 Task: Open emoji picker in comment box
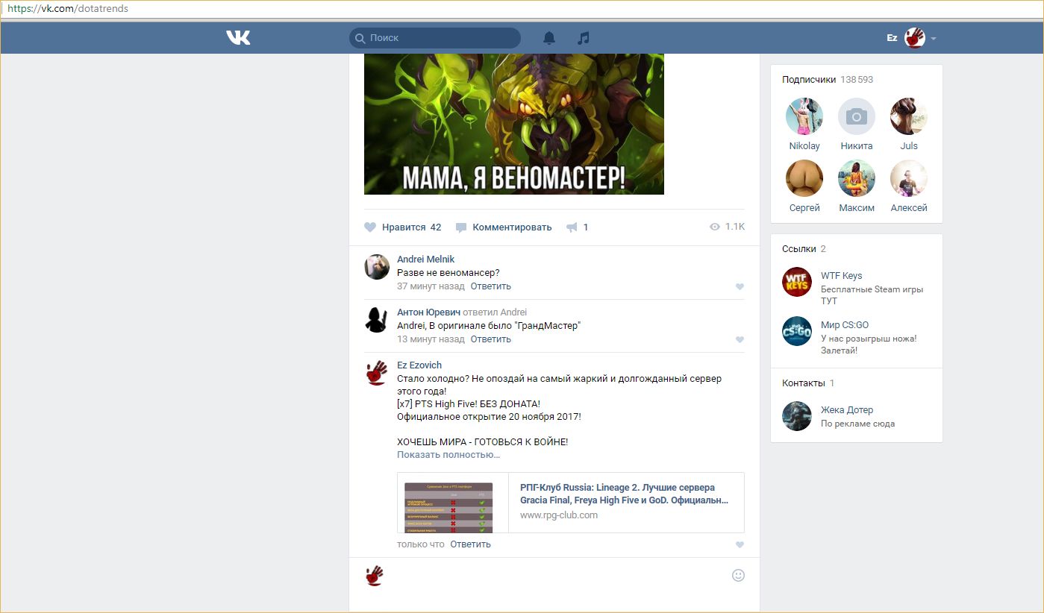tap(738, 575)
